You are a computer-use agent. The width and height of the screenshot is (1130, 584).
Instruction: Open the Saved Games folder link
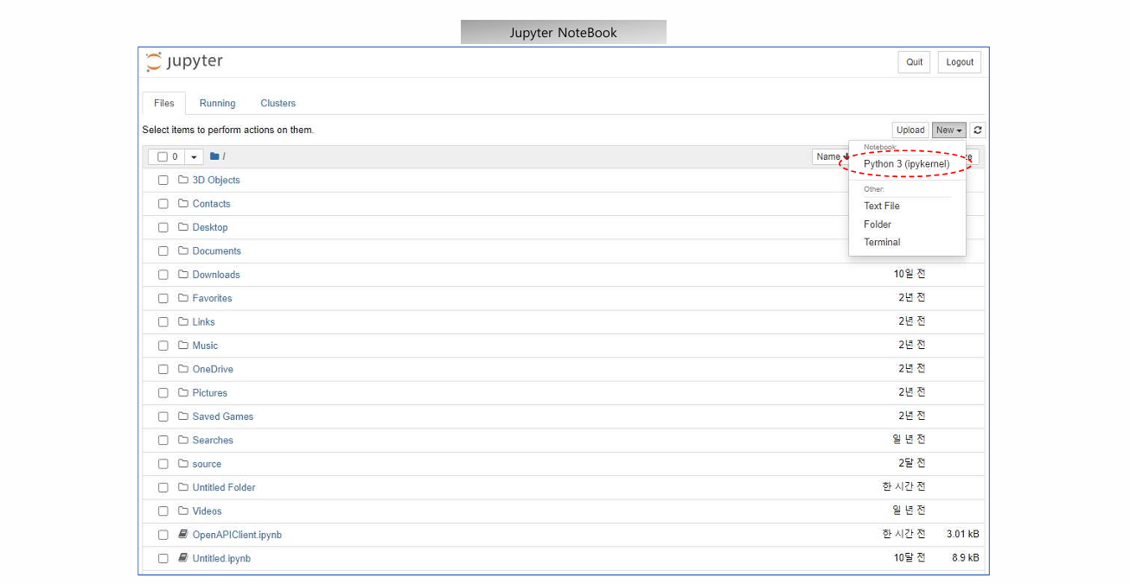(223, 416)
